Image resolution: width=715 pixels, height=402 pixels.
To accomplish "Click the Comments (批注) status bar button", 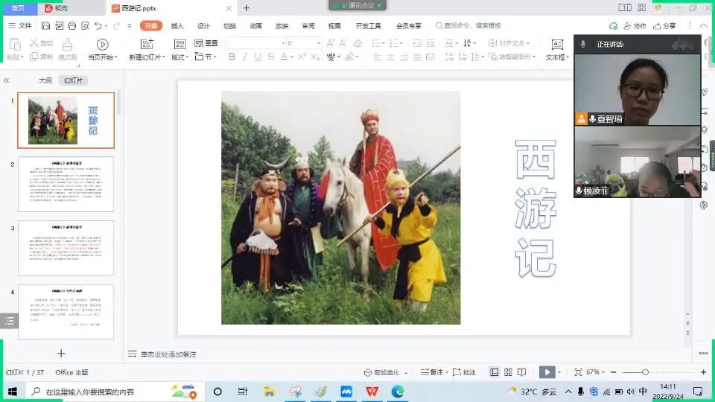I will click(464, 372).
